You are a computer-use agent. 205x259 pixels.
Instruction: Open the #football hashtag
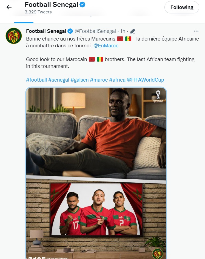click(36, 80)
